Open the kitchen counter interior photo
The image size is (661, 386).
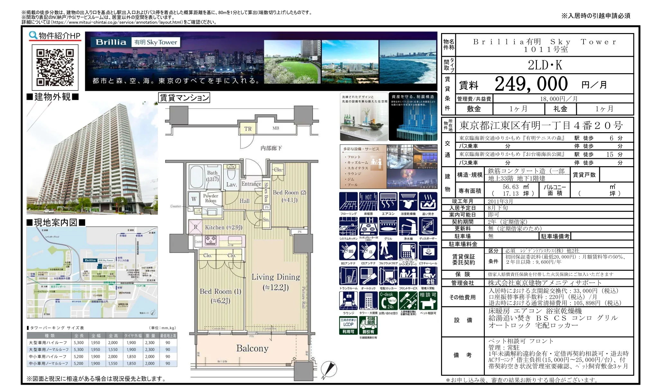tap(364, 117)
